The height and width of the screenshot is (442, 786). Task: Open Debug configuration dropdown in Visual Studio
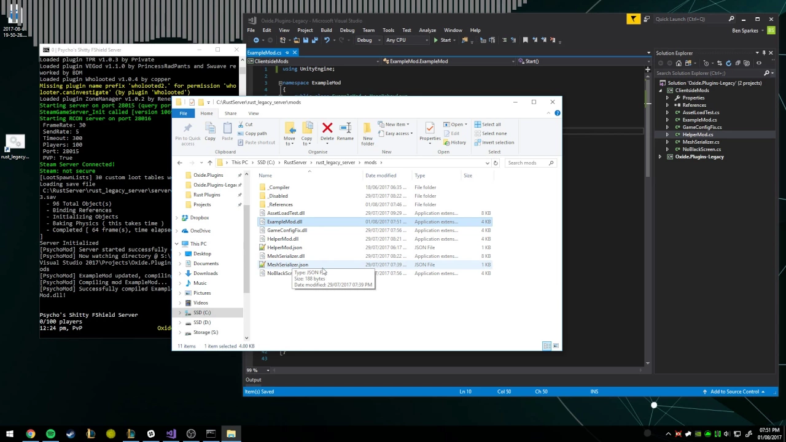click(x=367, y=40)
